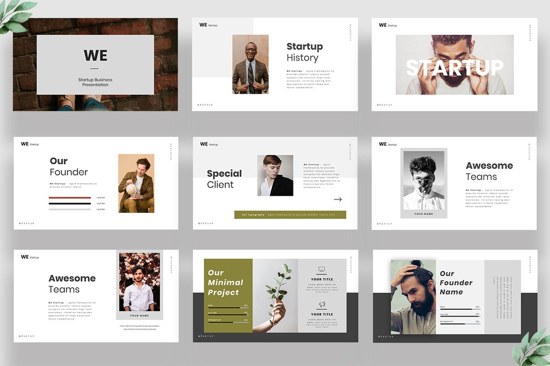Click YOUR NAME caption under black-and-white portrait

tap(423, 214)
